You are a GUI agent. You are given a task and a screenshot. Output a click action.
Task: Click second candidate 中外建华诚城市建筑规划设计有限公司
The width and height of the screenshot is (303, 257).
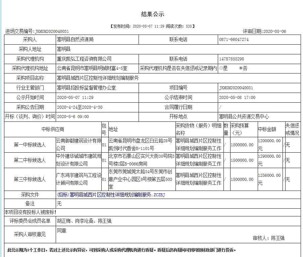(79, 160)
